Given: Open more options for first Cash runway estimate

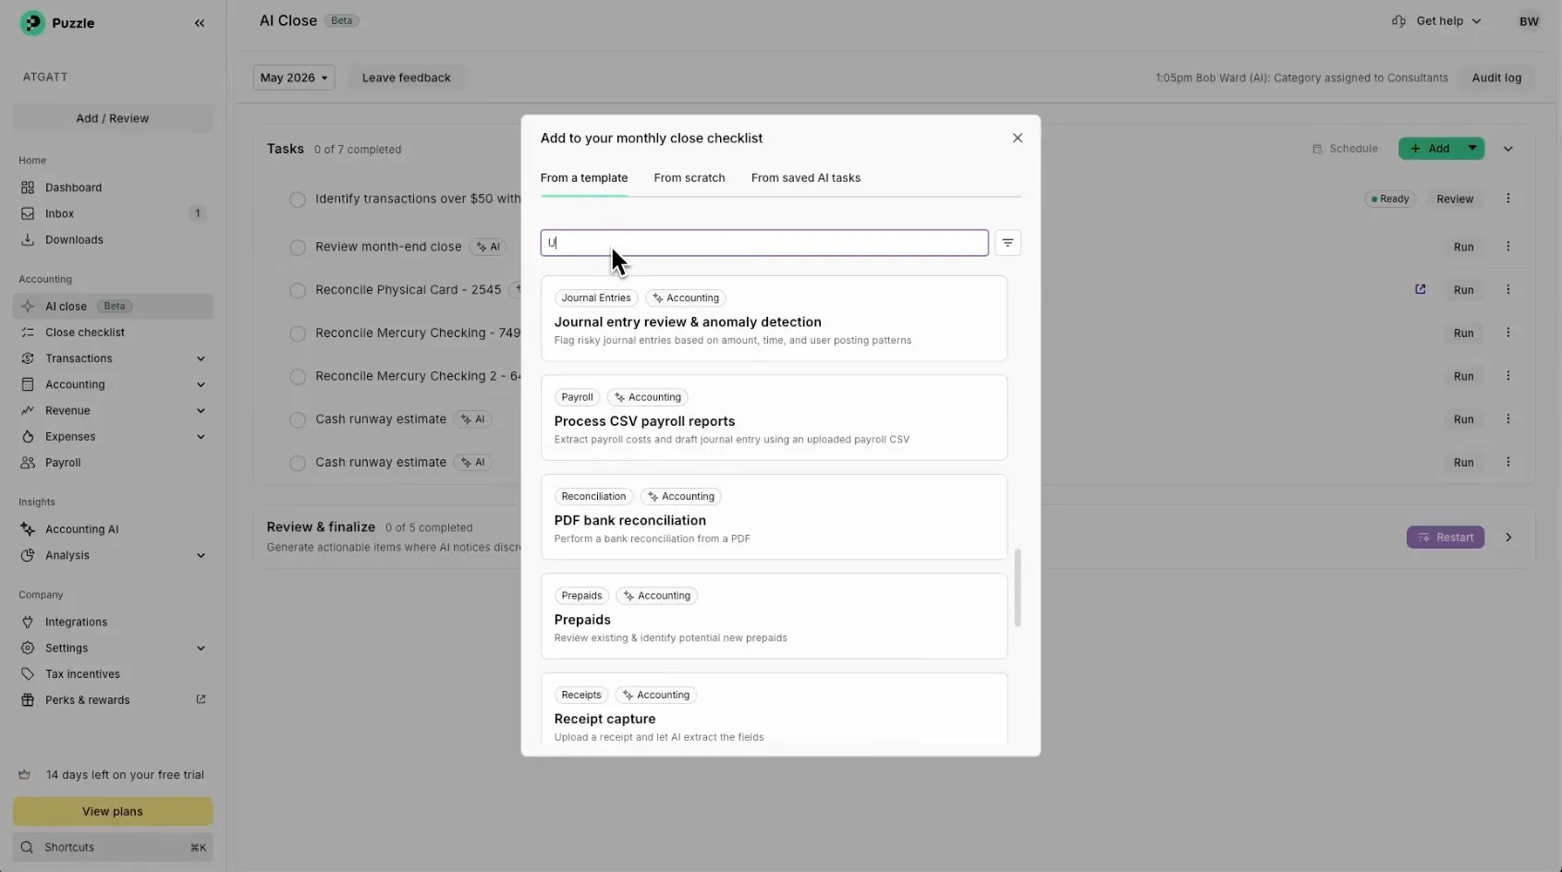Looking at the screenshot, I should click(1508, 419).
